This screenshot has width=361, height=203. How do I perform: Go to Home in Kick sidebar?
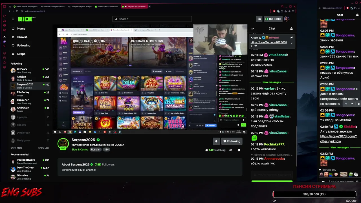(x=18, y=28)
